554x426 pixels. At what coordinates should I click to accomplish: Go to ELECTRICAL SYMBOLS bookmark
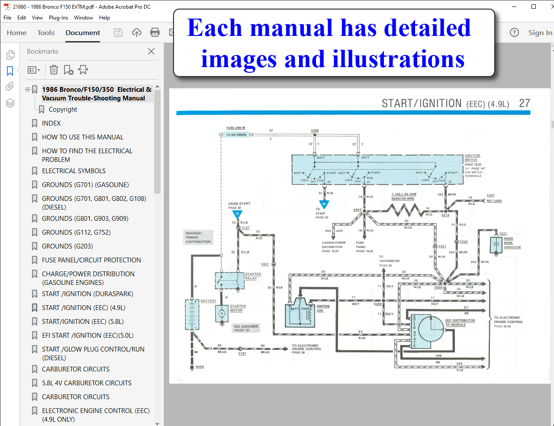pos(74,171)
